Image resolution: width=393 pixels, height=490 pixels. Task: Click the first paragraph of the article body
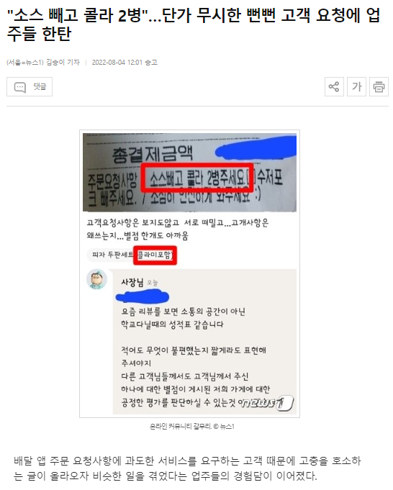pos(187,468)
